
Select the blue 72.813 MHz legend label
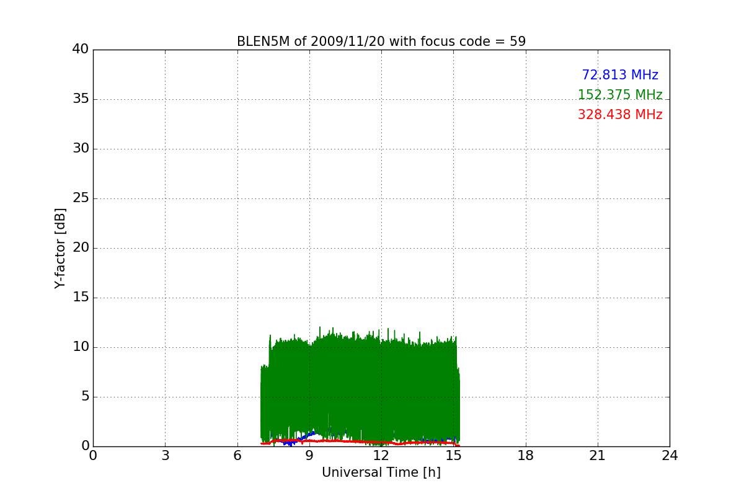click(x=620, y=75)
